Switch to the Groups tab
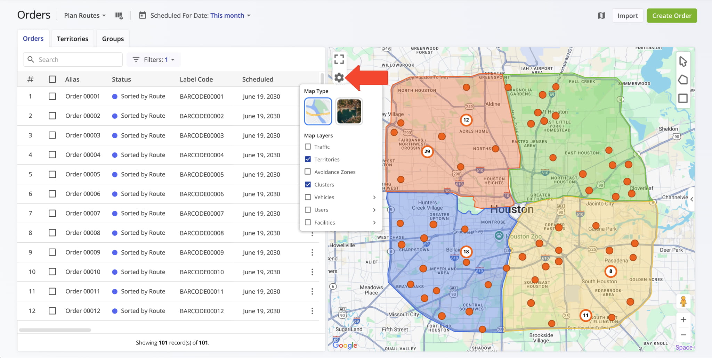The width and height of the screenshot is (712, 358). (x=113, y=39)
